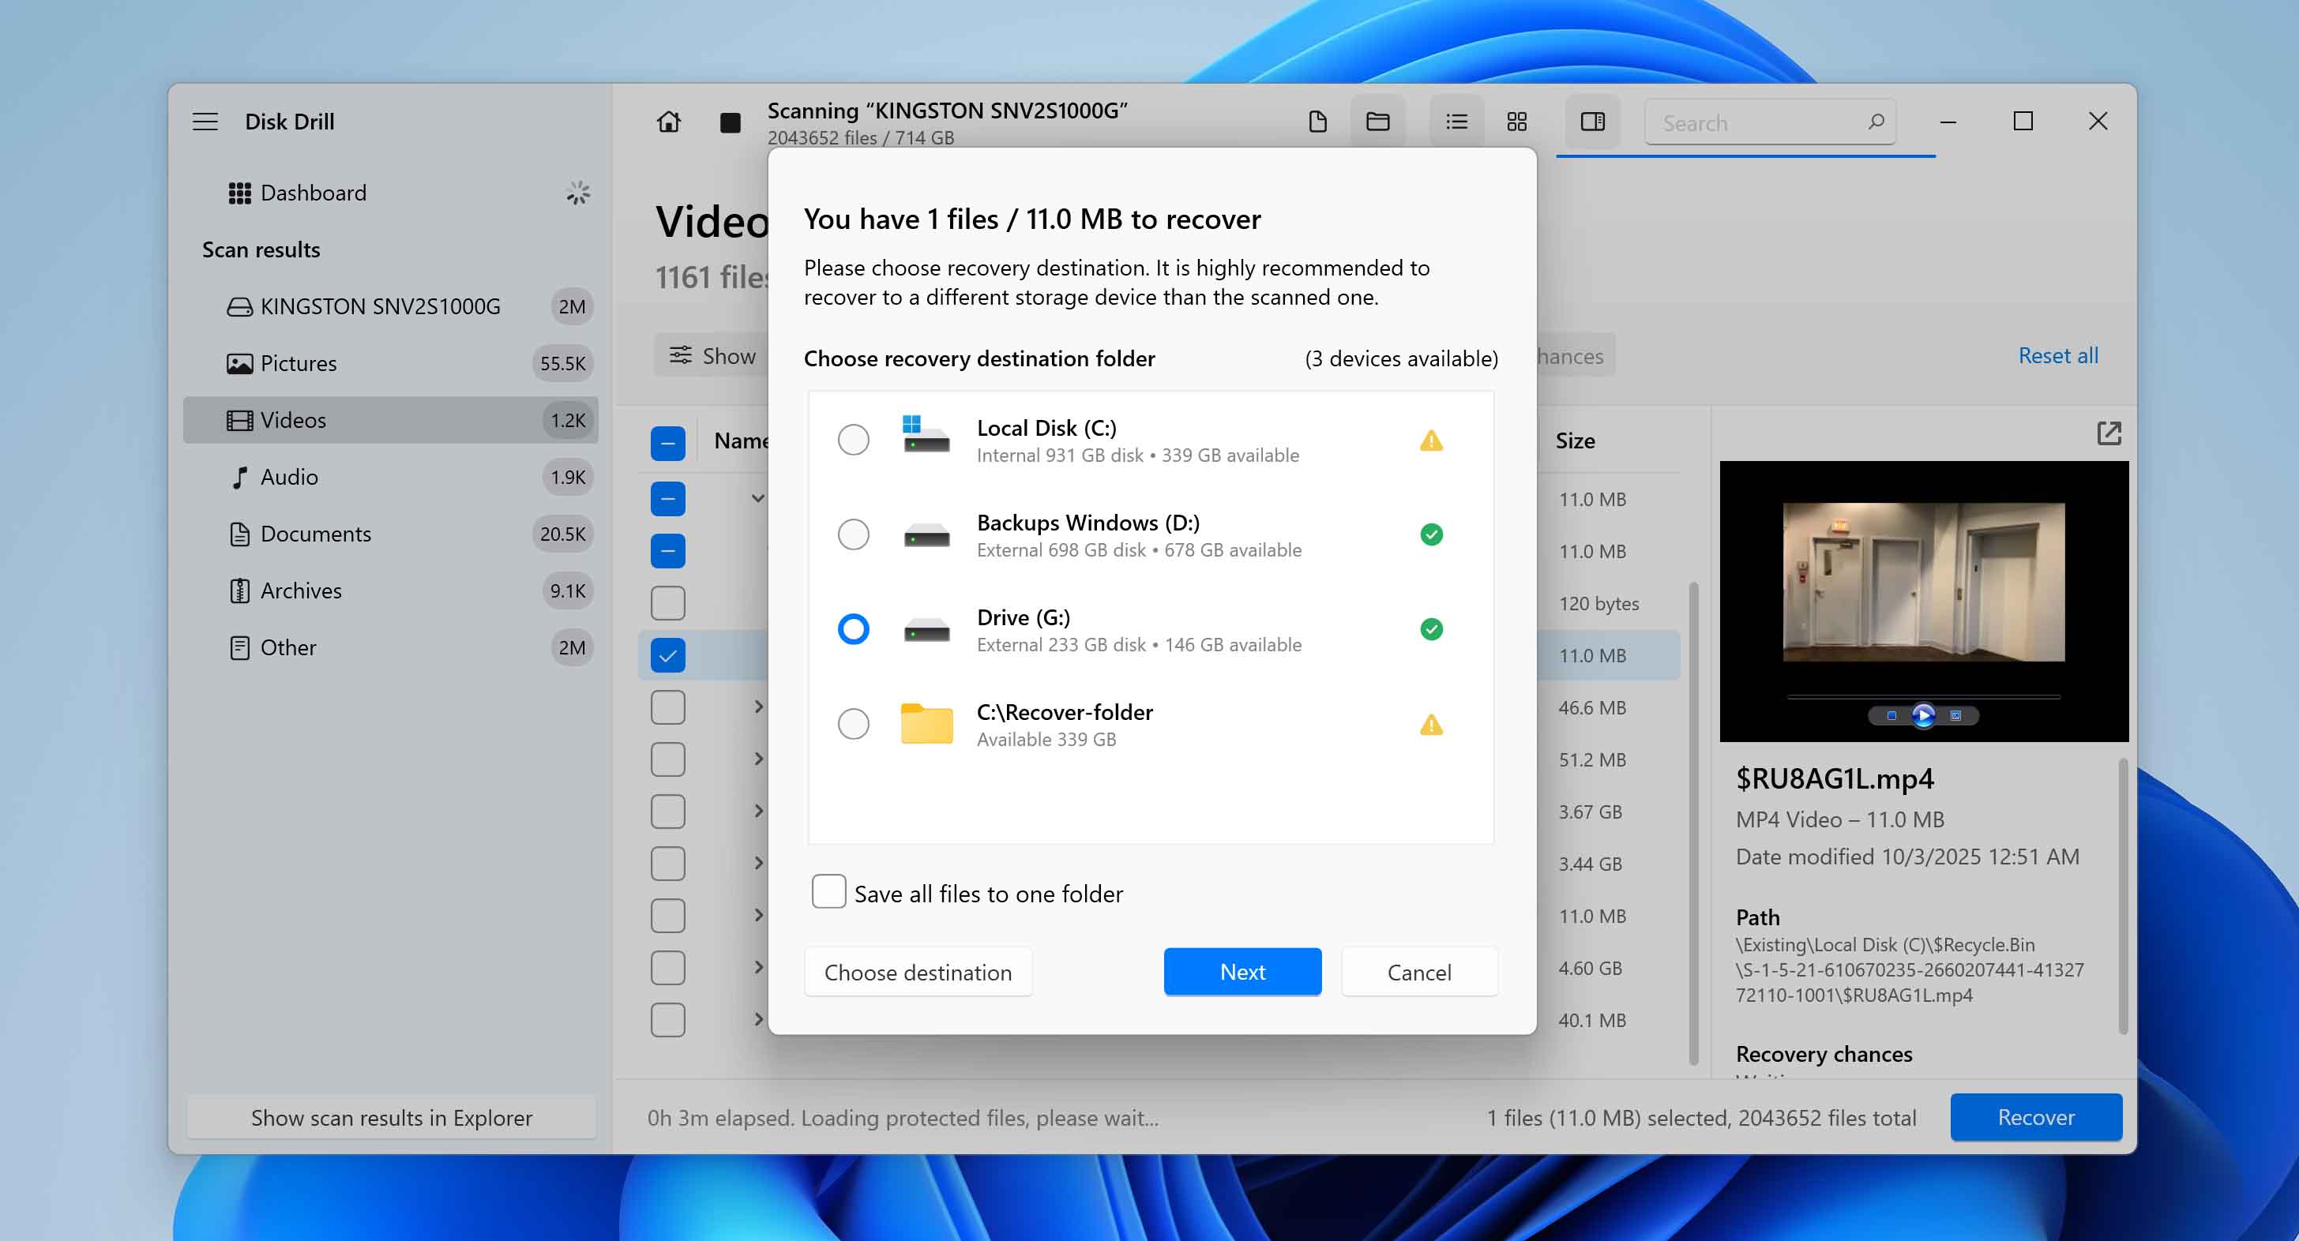Expand the row with 3.67 GB size
This screenshot has width=2299, height=1241.
[759, 812]
